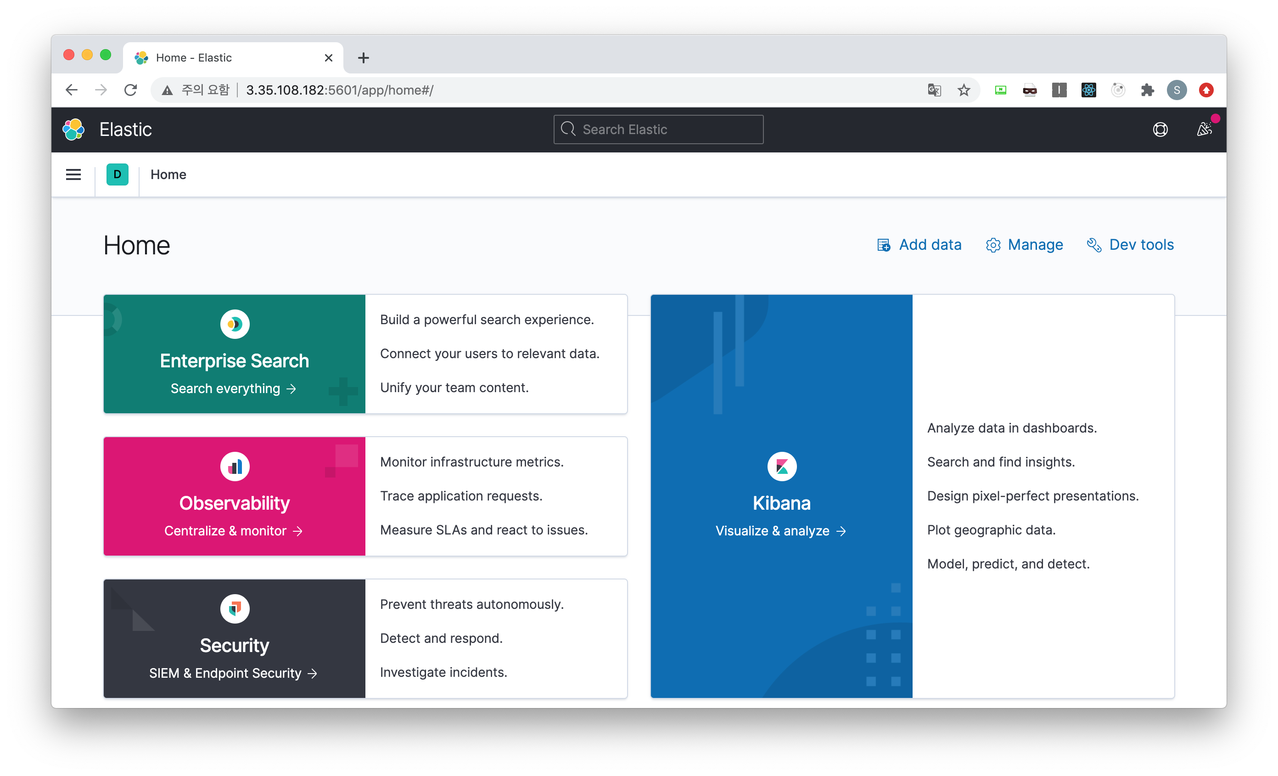Open the Add data link

tap(919, 245)
